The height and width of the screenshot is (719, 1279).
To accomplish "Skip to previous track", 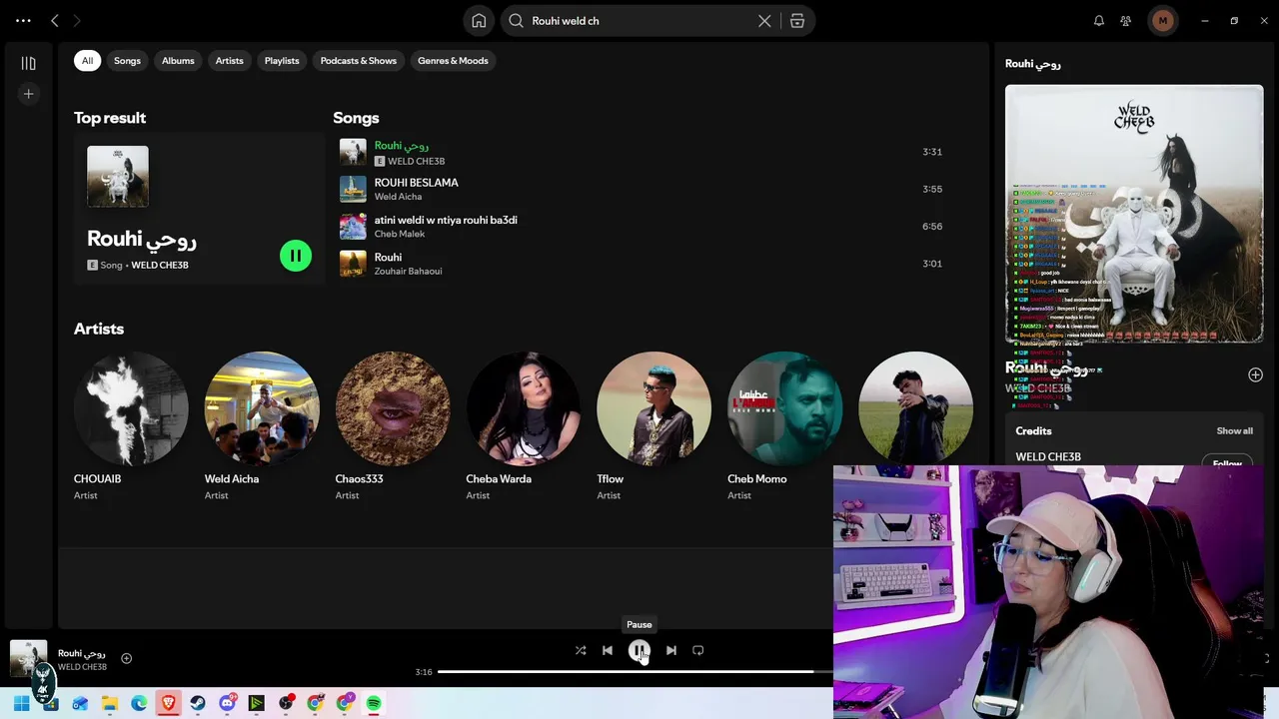I will pos(608,650).
